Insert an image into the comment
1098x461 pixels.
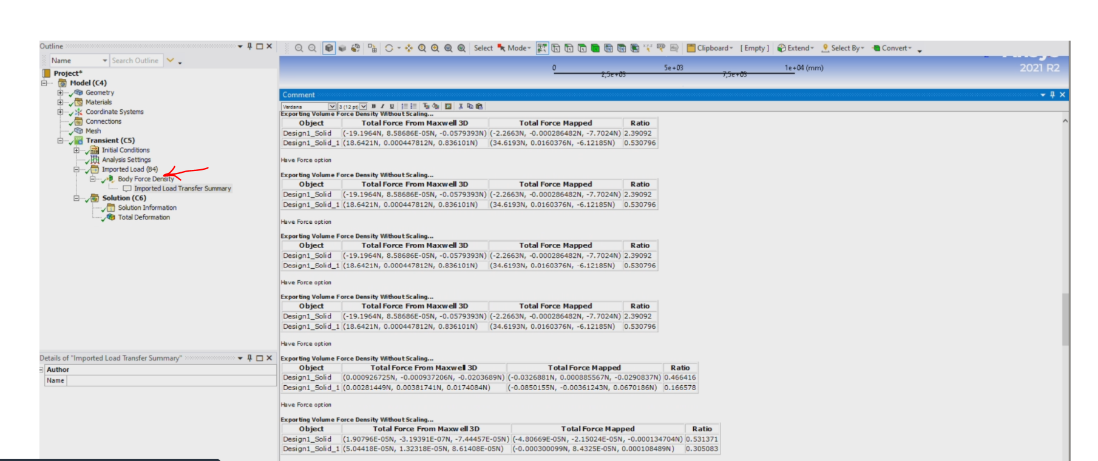click(x=448, y=106)
